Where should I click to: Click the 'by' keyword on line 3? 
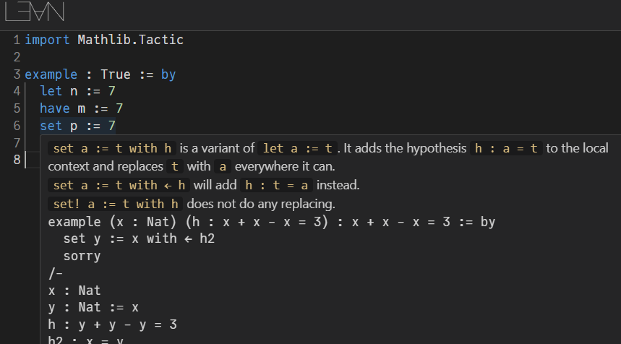(x=168, y=74)
